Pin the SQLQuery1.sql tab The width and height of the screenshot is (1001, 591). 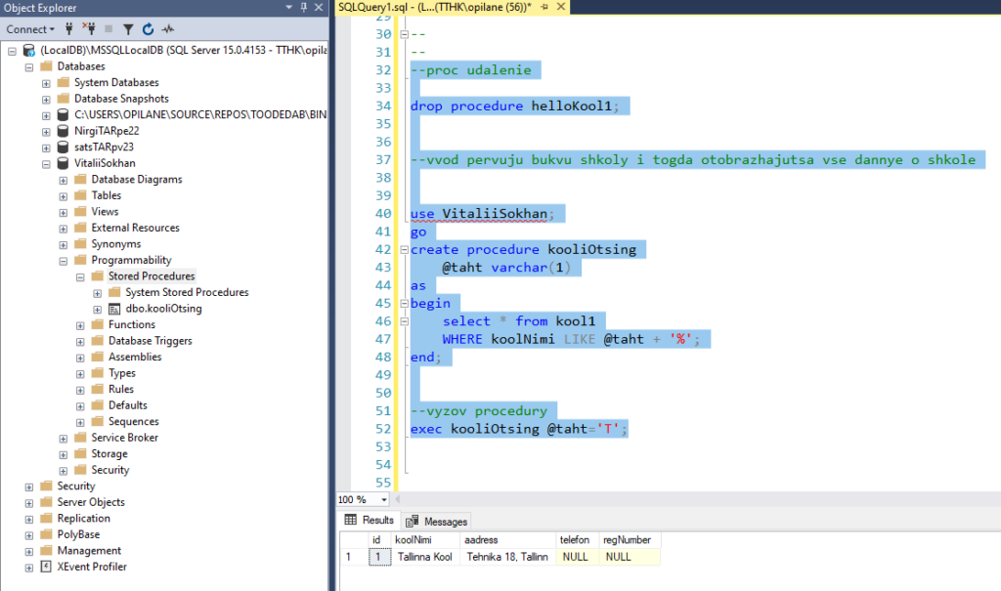[544, 7]
